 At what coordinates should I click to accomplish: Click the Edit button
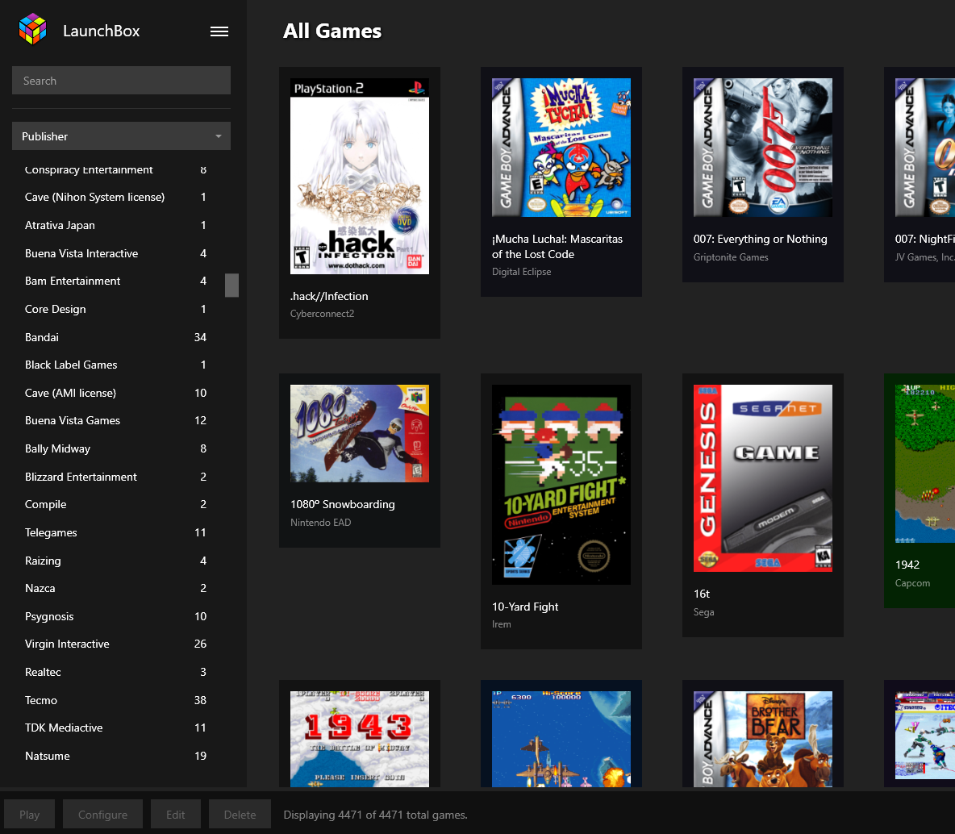point(176,815)
